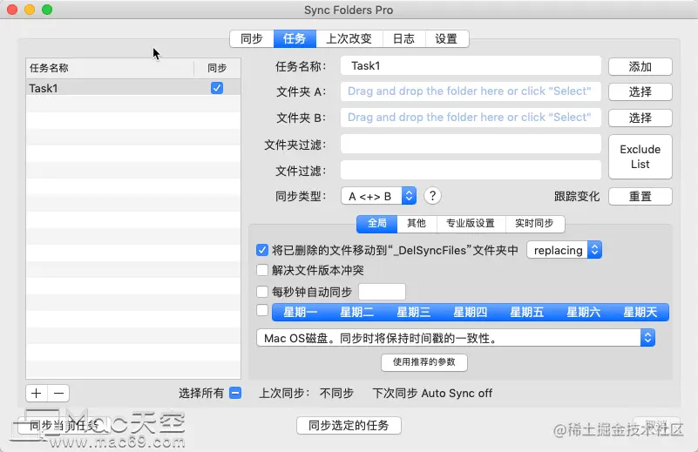Select the 专业版设置 sub-tab
This screenshot has height=452, width=698.
[471, 224]
